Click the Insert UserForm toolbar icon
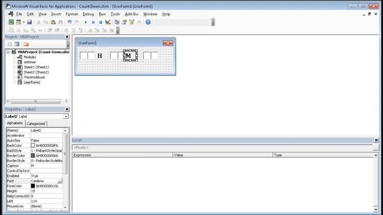The width and height of the screenshot is (383, 215). pyautogui.click(x=19, y=22)
